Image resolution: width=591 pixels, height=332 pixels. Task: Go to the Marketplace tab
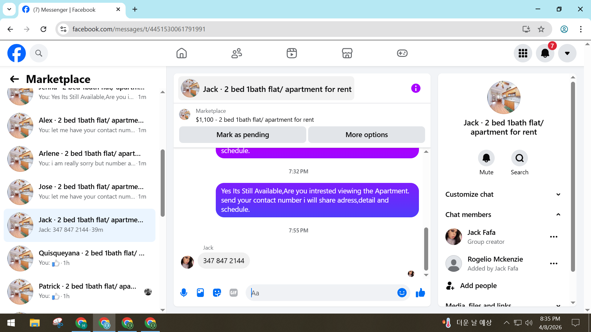347,53
